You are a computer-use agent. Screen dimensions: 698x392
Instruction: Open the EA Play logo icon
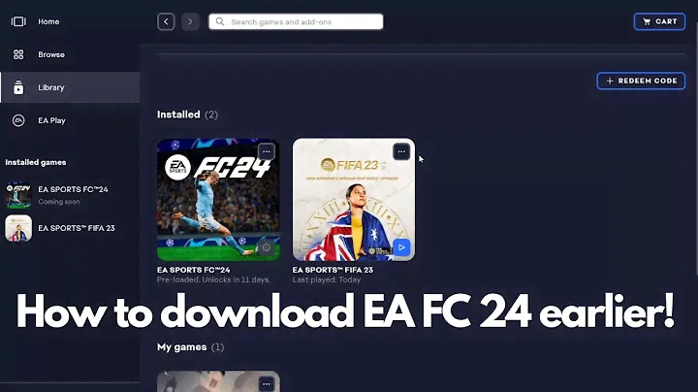pyautogui.click(x=18, y=120)
